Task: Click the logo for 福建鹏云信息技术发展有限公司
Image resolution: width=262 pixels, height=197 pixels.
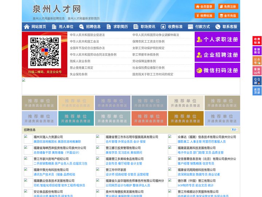Action: [x=28, y=183]
